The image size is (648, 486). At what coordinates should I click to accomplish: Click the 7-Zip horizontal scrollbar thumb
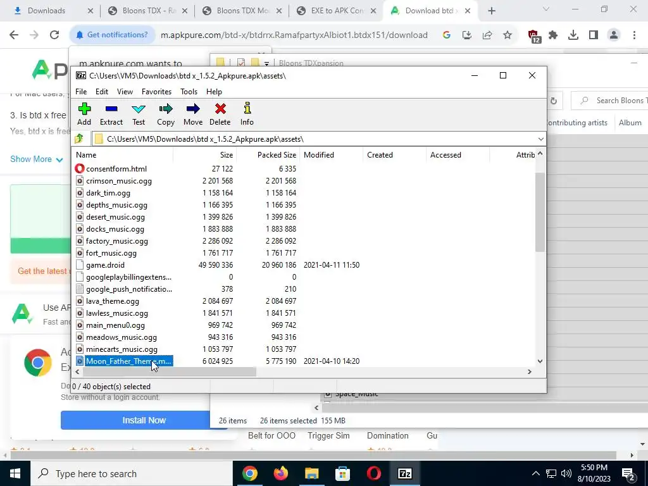[169, 372]
